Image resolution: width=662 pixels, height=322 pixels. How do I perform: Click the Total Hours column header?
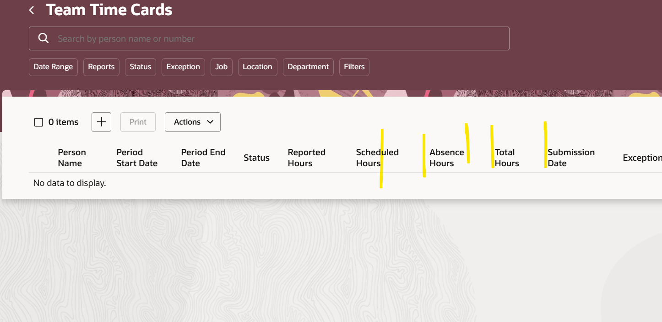pyautogui.click(x=507, y=158)
